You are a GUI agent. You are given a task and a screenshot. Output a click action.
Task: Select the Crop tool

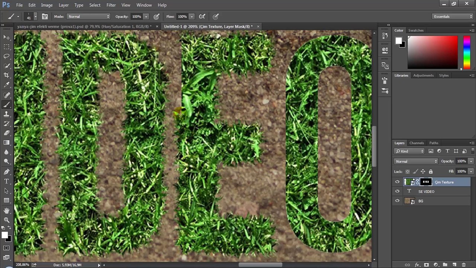click(x=7, y=75)
